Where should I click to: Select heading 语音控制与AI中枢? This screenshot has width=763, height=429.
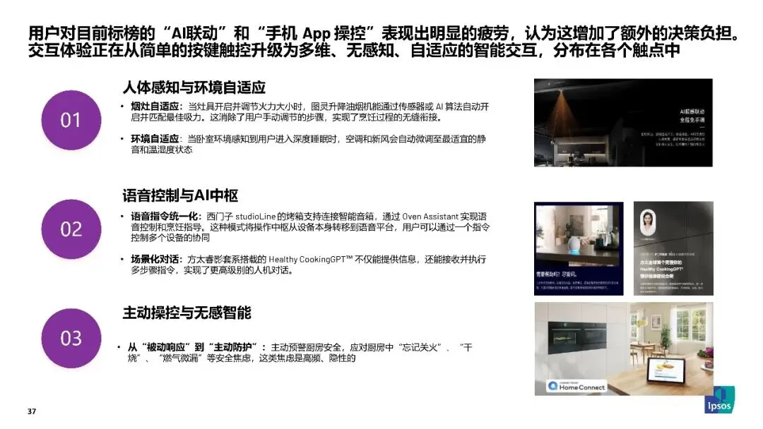coord(180,195)
